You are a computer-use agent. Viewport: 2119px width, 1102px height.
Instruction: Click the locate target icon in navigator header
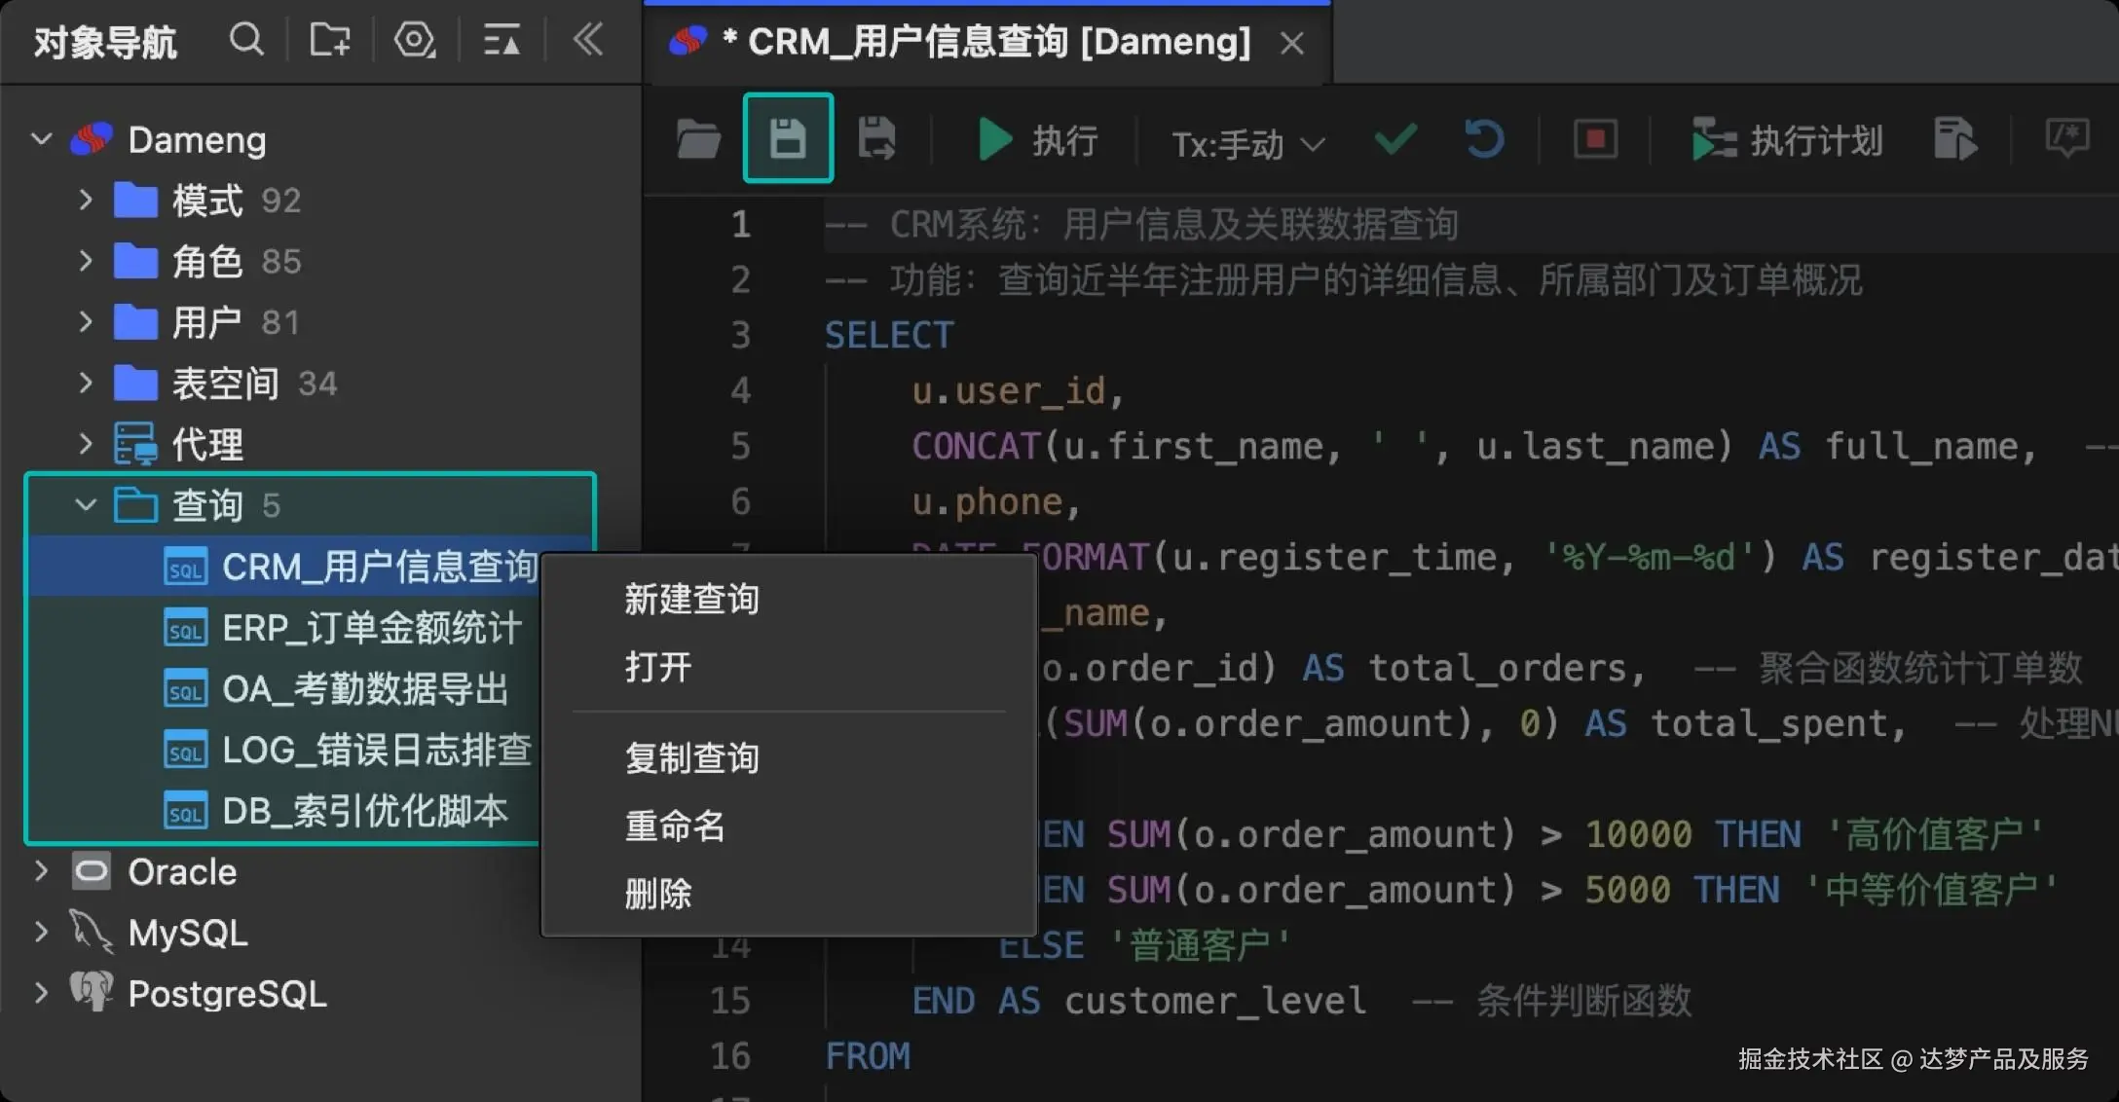414,41
